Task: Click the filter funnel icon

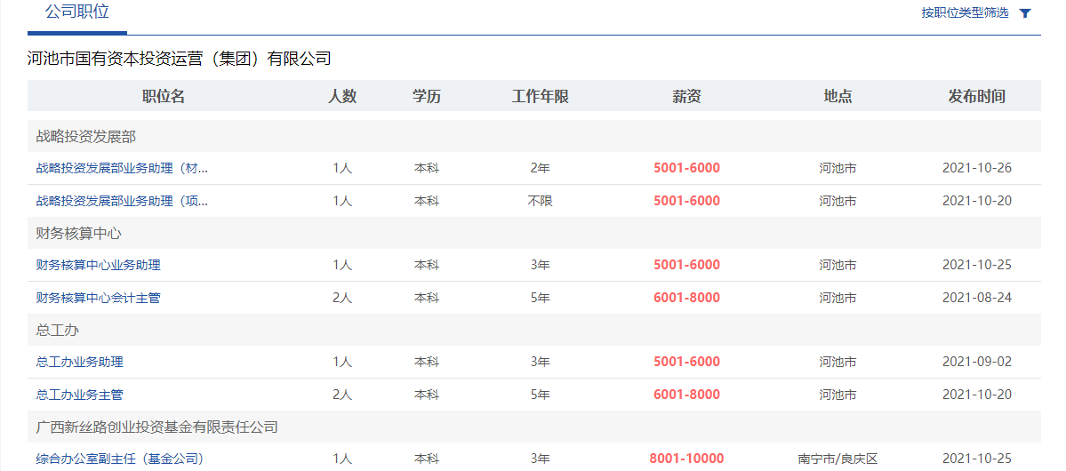Action: tap(1026, 13)
